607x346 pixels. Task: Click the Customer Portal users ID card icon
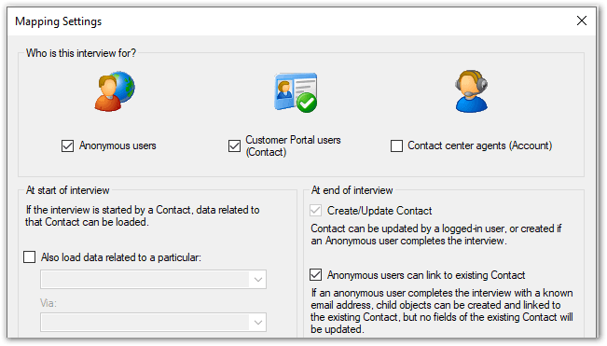[296, 93]
